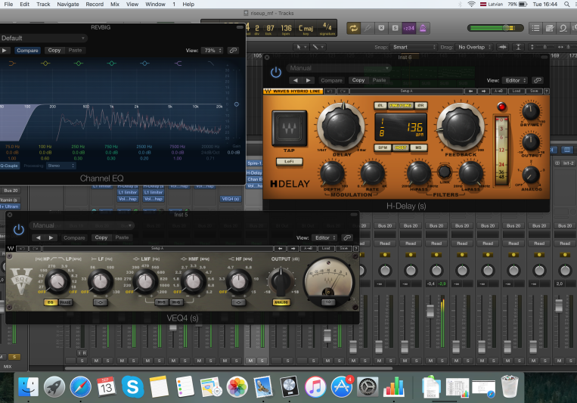Open the Window menu
This screenshot has width=577, height=403.
pos(155,4)
